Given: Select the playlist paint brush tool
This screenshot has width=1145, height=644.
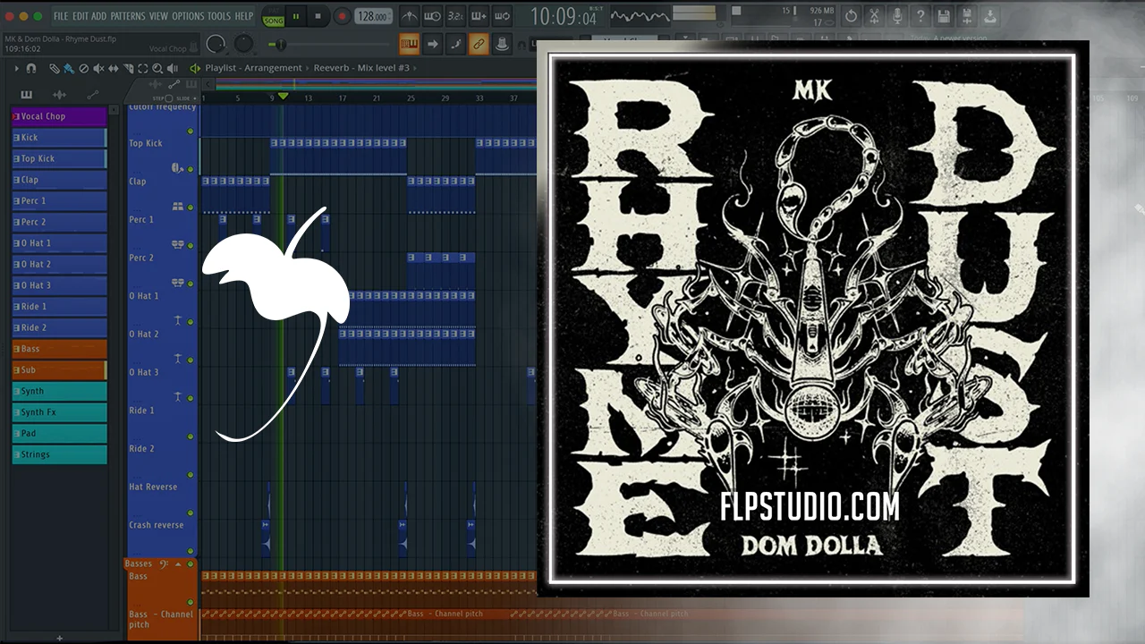Looking at the screenshot, I should [69, 68].
